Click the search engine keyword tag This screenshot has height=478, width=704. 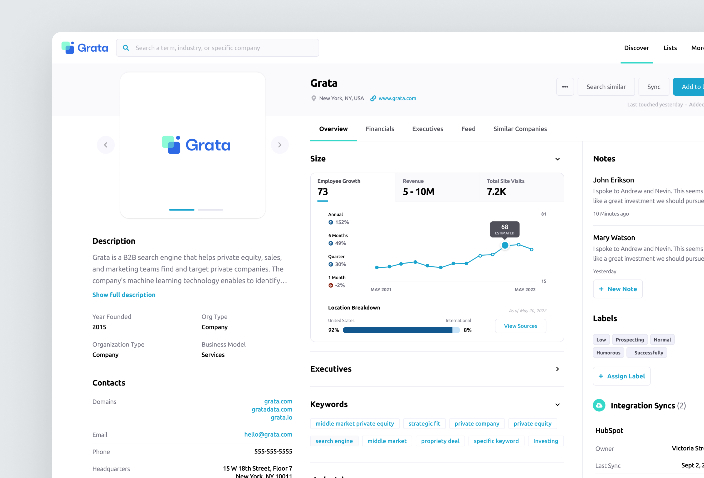coord(334,441)
